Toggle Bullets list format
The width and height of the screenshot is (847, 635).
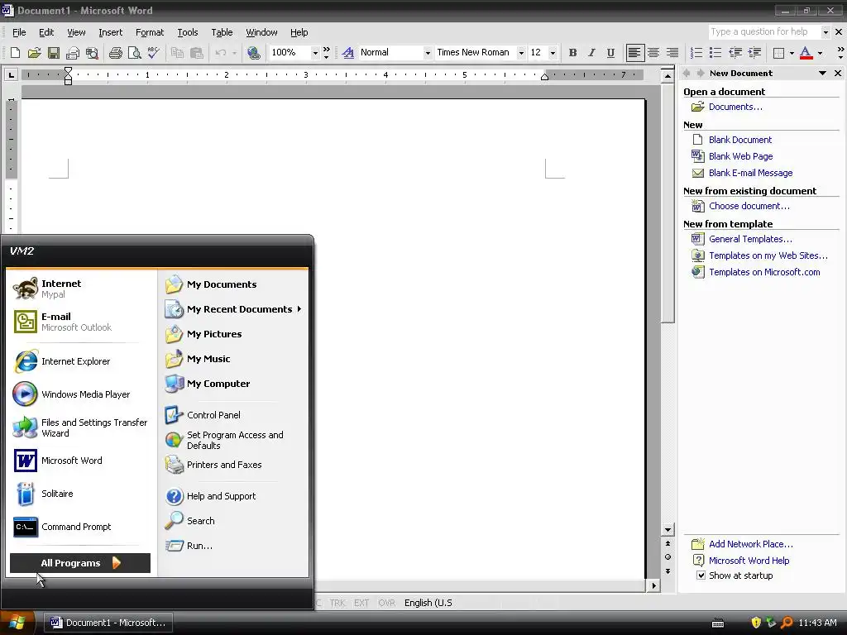(715, 52)
